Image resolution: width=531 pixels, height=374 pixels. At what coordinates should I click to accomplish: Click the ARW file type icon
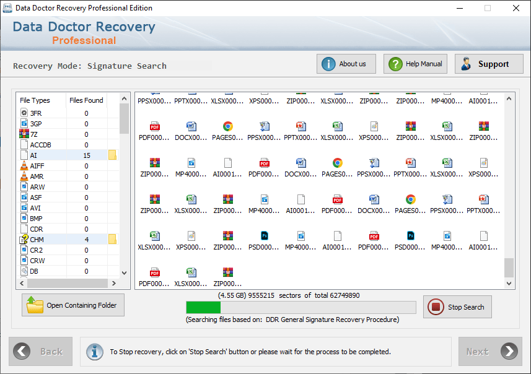point(24,186)
